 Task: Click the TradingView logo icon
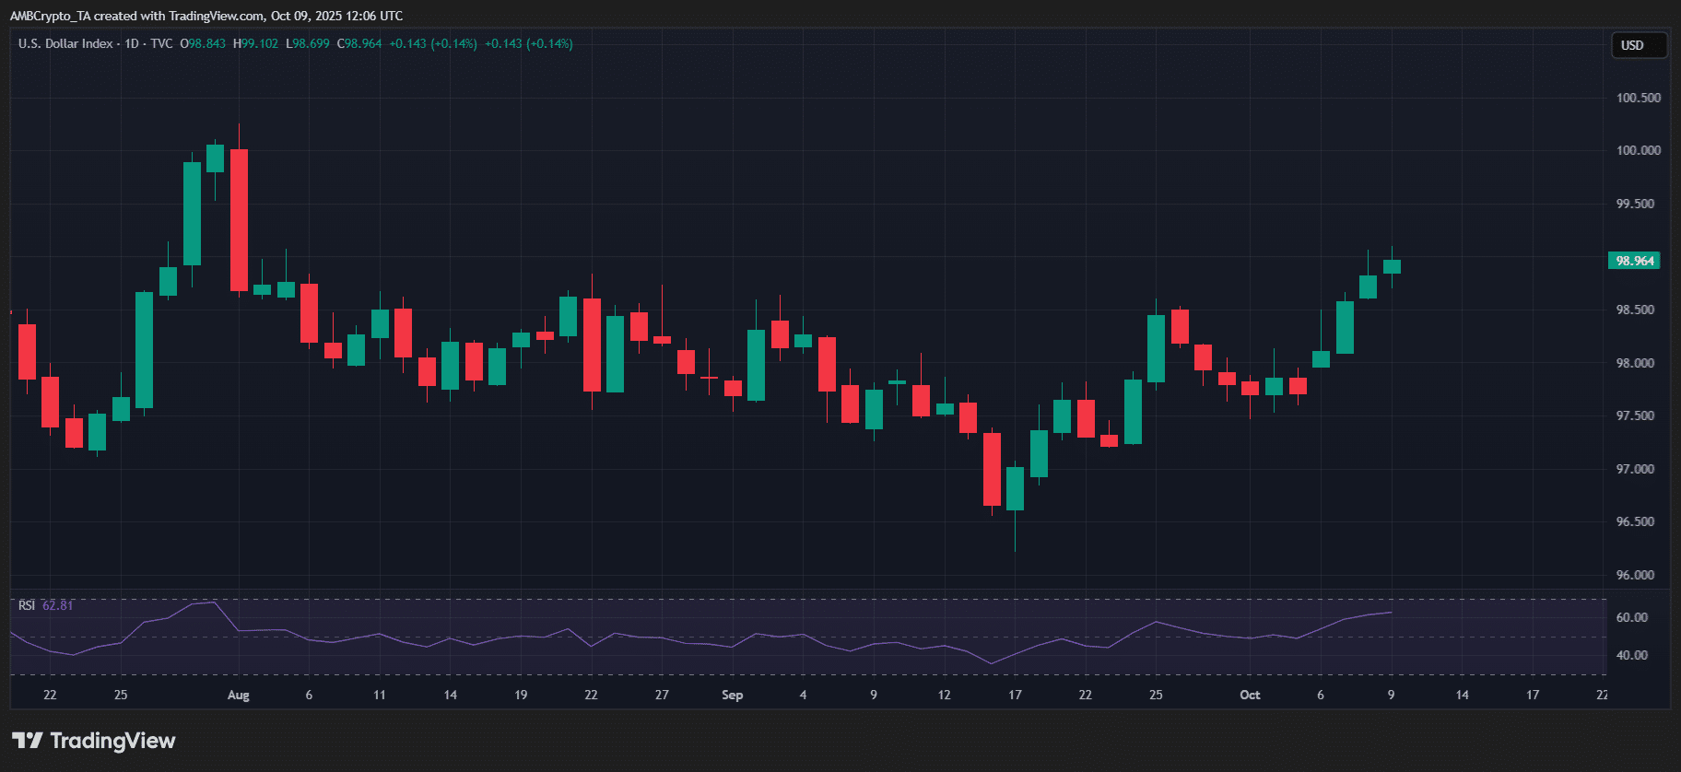[27, 741]
